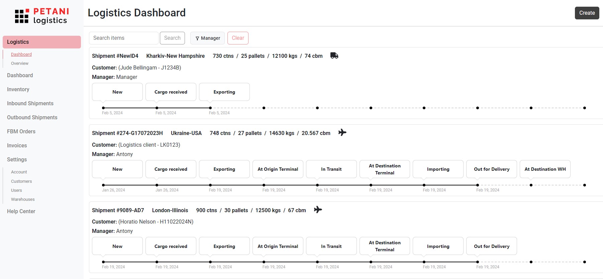Expand the Settings sidebar section
Image resolution: width=603 pixels, height=279 pixels.
point(17,160)
